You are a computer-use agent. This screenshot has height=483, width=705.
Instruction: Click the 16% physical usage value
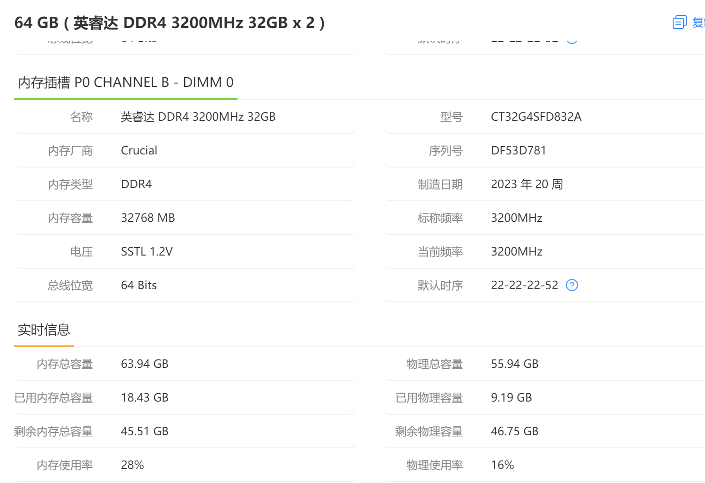point(502,465)
